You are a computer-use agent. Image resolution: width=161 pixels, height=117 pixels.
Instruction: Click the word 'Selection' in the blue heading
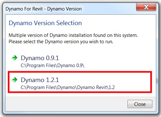tap(69, 23)
